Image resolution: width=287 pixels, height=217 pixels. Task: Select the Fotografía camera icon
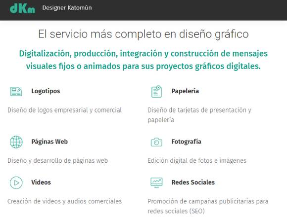(x=156, y=142)
